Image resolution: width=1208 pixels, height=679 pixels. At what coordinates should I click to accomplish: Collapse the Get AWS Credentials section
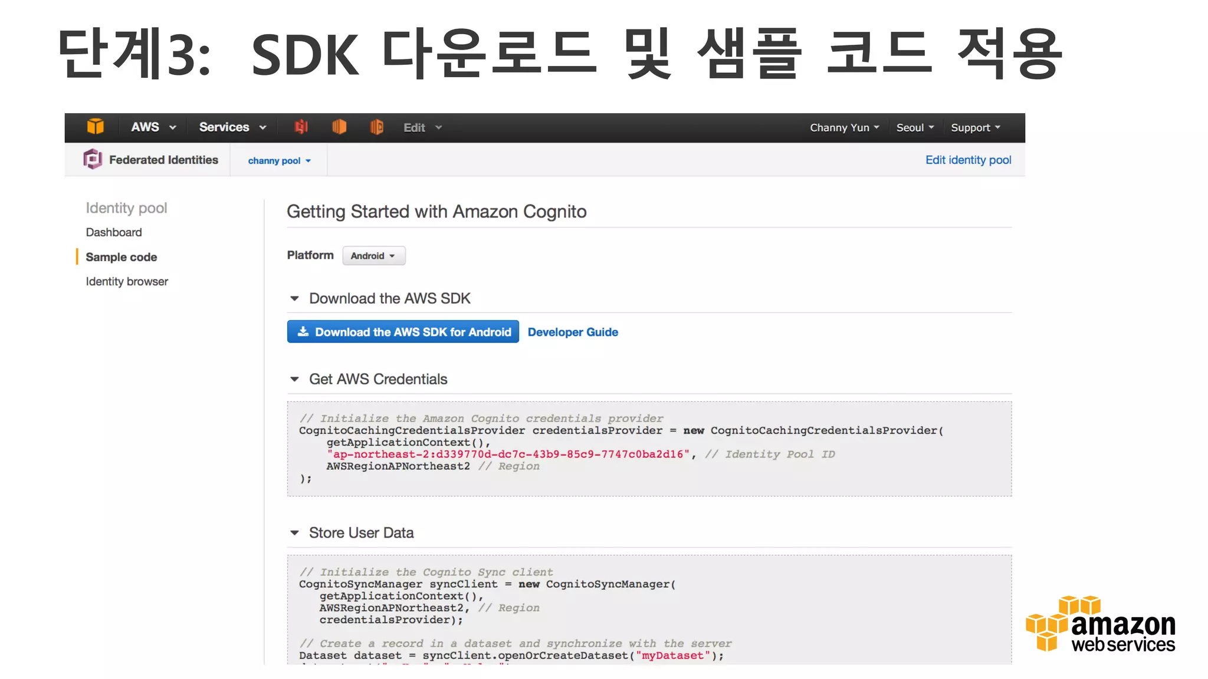point(294,379)
